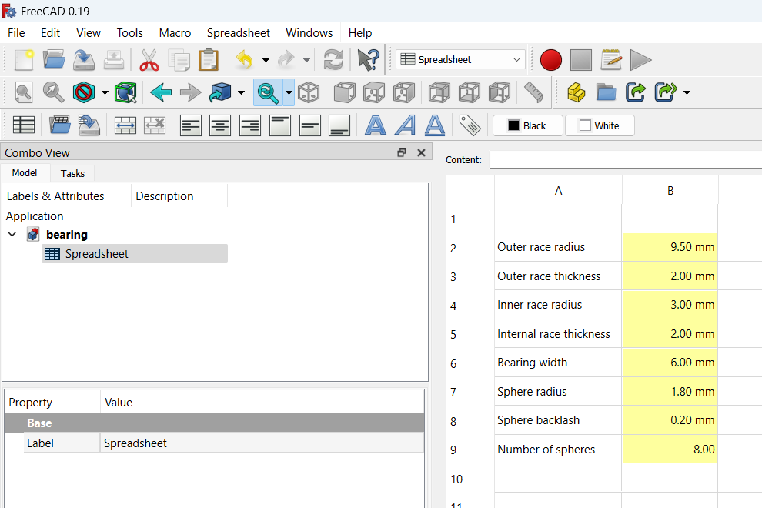Click the bounding box selection icon
This screenshot has width=762, height=508.
coord(125,92)
